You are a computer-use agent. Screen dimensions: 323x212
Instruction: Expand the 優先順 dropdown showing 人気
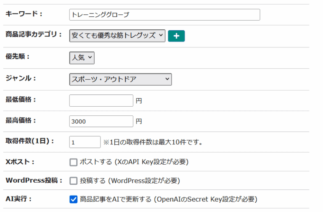click(82, 58)
